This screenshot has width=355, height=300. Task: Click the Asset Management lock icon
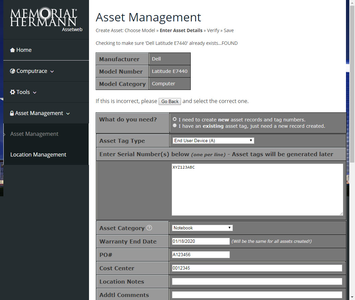click(x=12, y=113)
